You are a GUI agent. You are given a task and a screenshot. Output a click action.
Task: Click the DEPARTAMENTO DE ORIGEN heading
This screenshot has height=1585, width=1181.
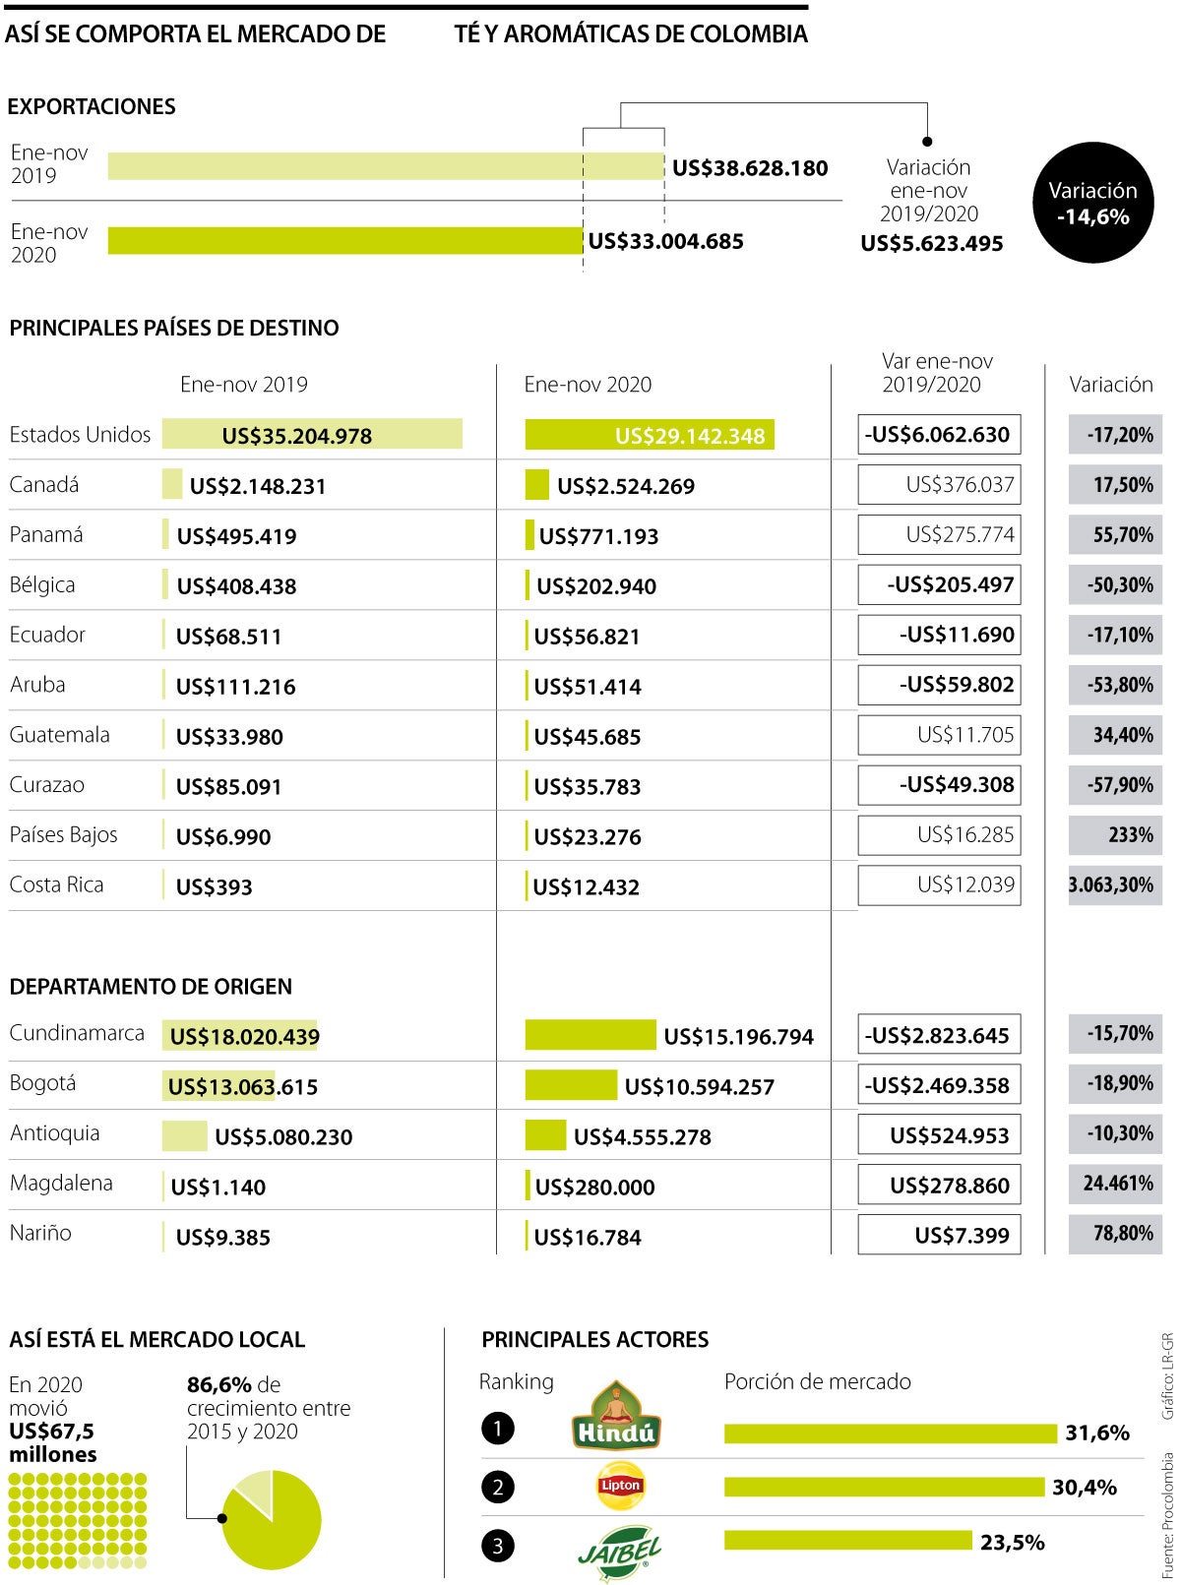[x=151, y=987]
